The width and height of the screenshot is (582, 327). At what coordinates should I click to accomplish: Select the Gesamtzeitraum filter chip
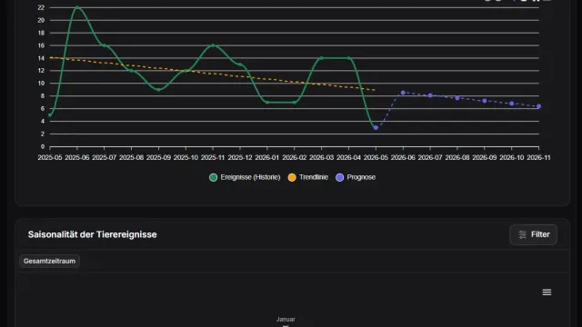[x=49, y=261]
